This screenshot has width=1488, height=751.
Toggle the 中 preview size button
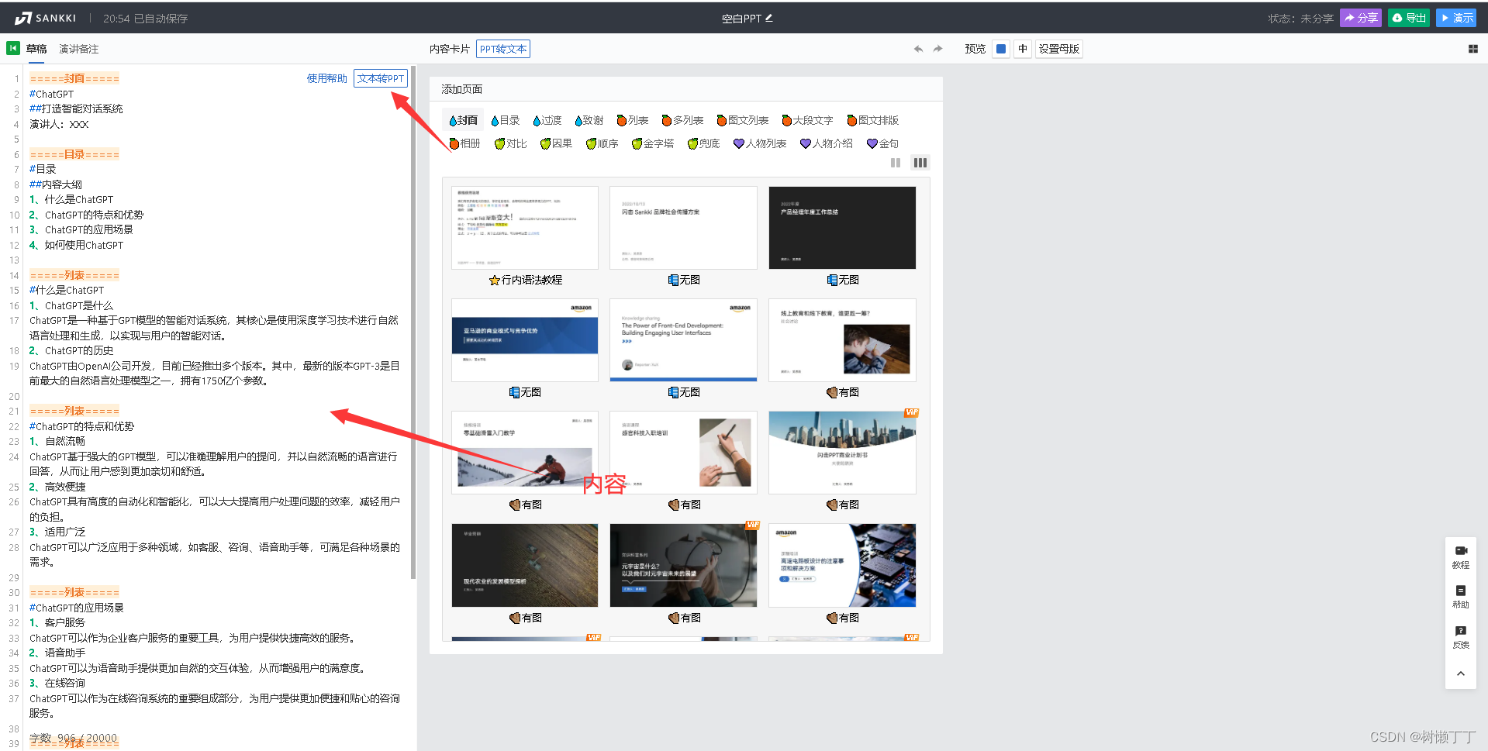tap(1023, 49)
